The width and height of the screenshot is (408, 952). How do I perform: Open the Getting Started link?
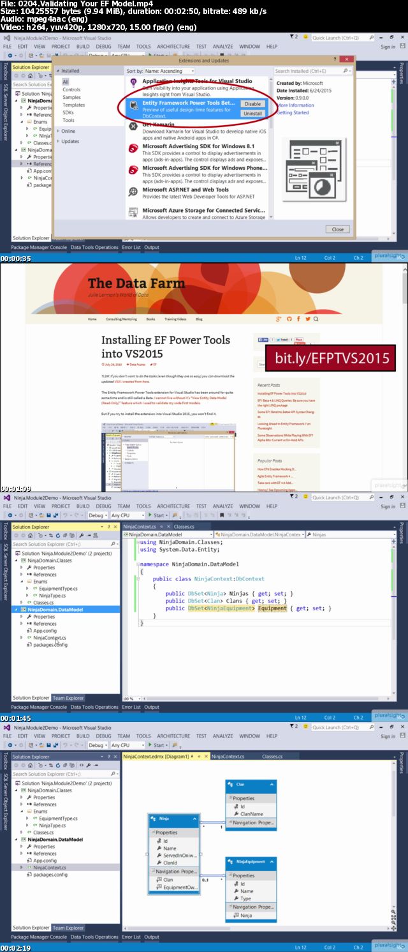click(x=293, y=112)
